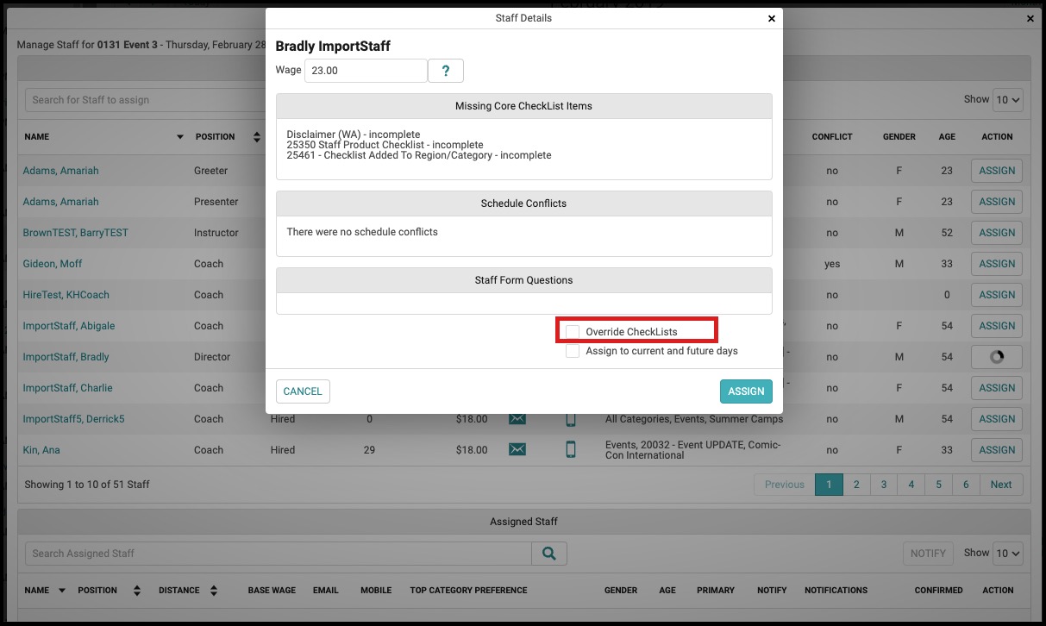Viewport: 1046px width, 626px height.
Task: Assign ImportStaff, Charlie
Action: point(997,388)
